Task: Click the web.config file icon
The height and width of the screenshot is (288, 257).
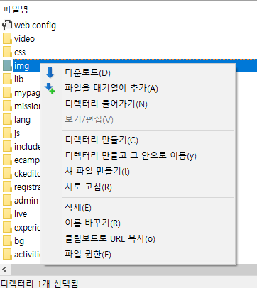Action: [x=7, y=25]
